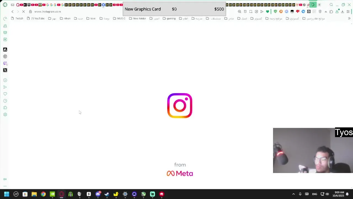Launch Google Chrome from taskbar

coord(43,194)
